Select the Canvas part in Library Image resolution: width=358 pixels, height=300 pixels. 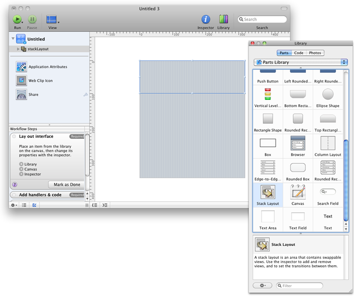coord(298,193)
